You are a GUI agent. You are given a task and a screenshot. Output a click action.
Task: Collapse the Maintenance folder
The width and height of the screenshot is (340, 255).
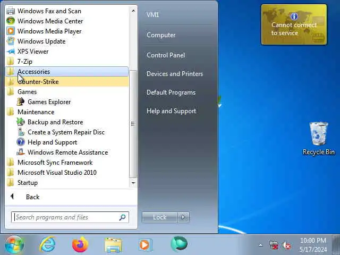(67, 112)
